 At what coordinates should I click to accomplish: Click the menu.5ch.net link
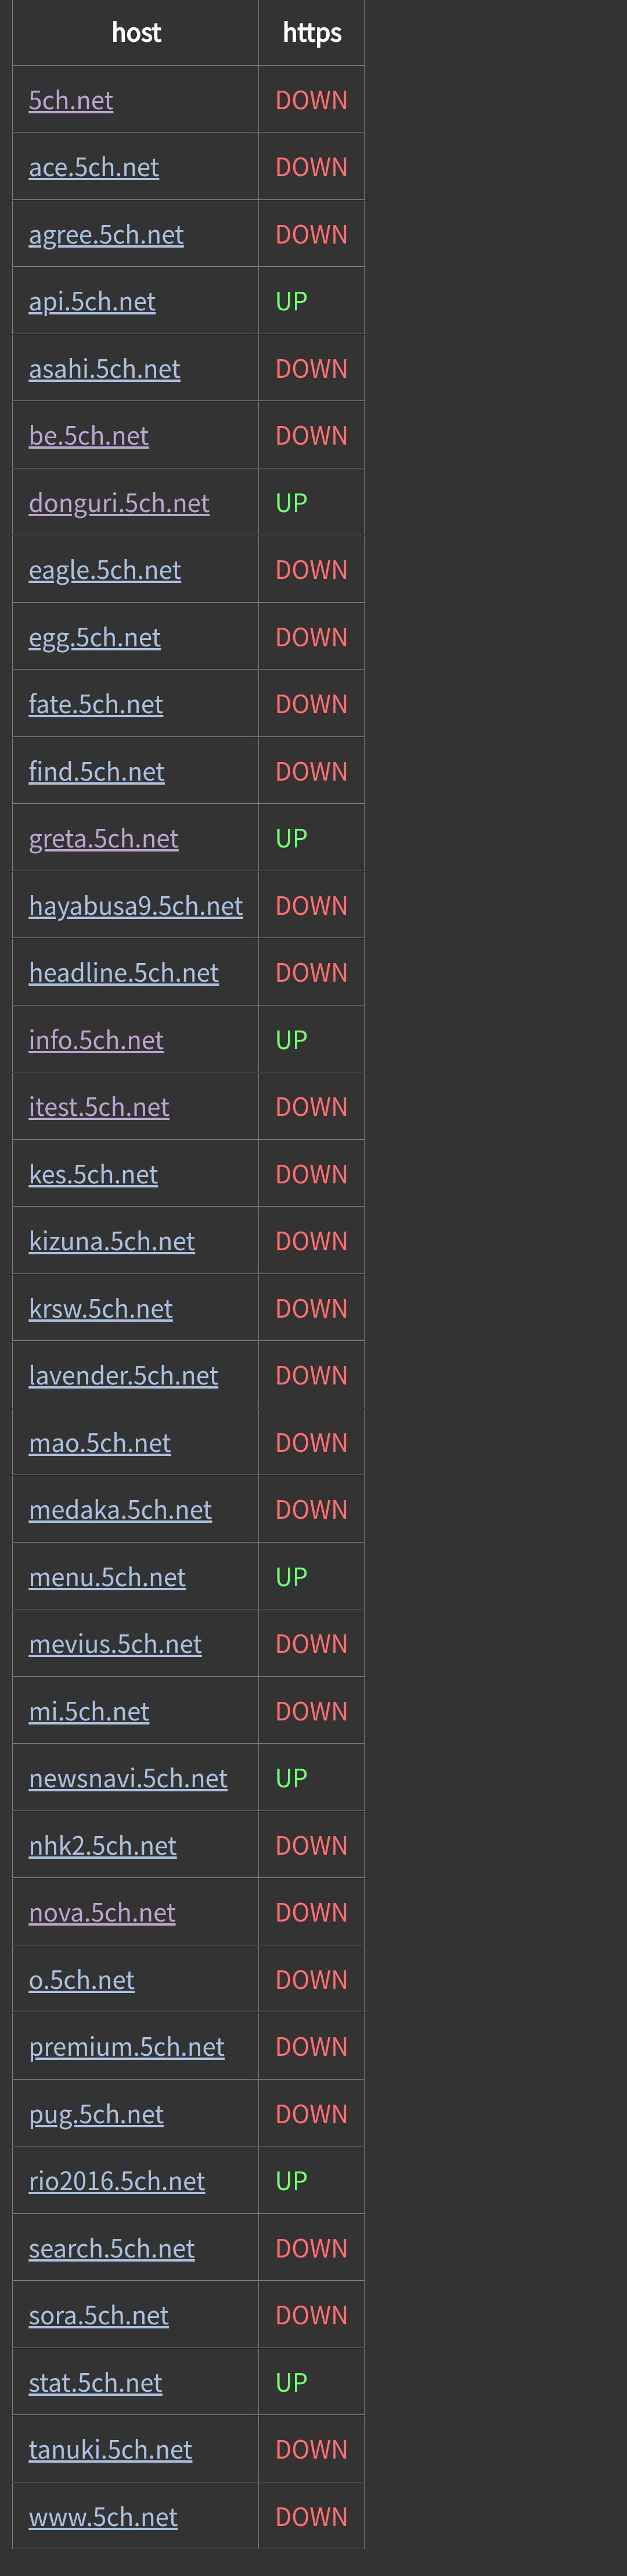(x=107, y=1577)
